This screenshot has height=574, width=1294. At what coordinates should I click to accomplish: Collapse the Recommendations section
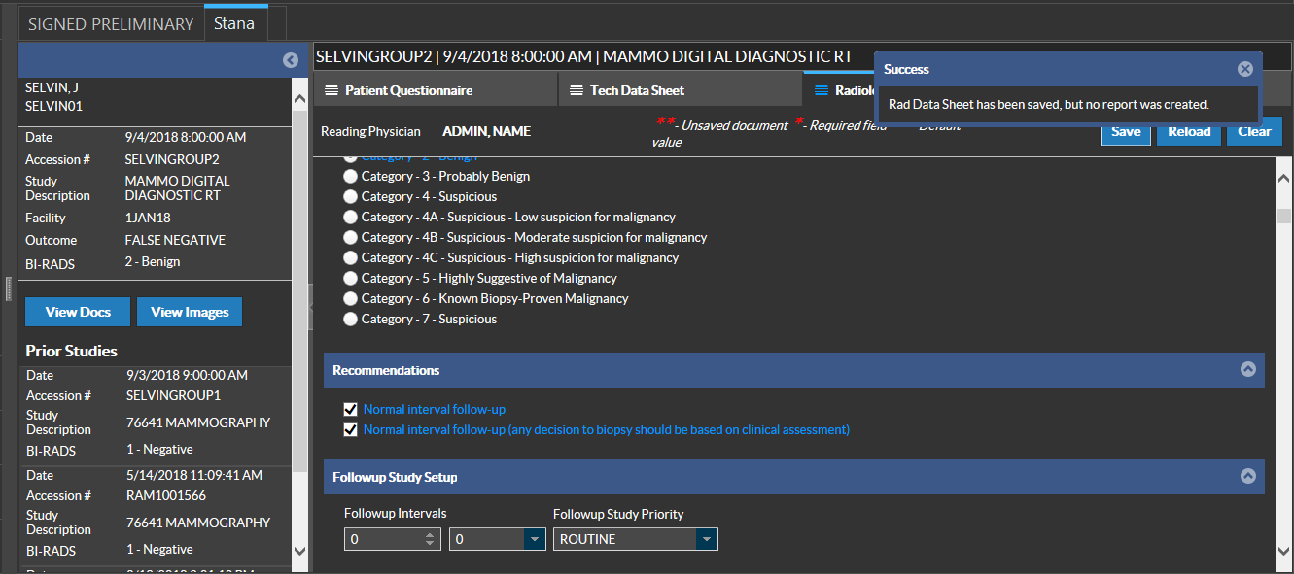pyautogui.click(x=1248, y=370)
